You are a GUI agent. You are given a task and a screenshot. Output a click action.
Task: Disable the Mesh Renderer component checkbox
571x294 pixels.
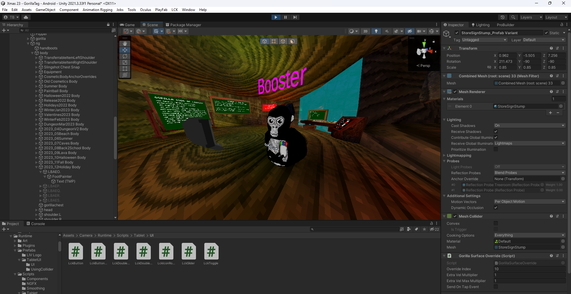click(x=455, y=92)
